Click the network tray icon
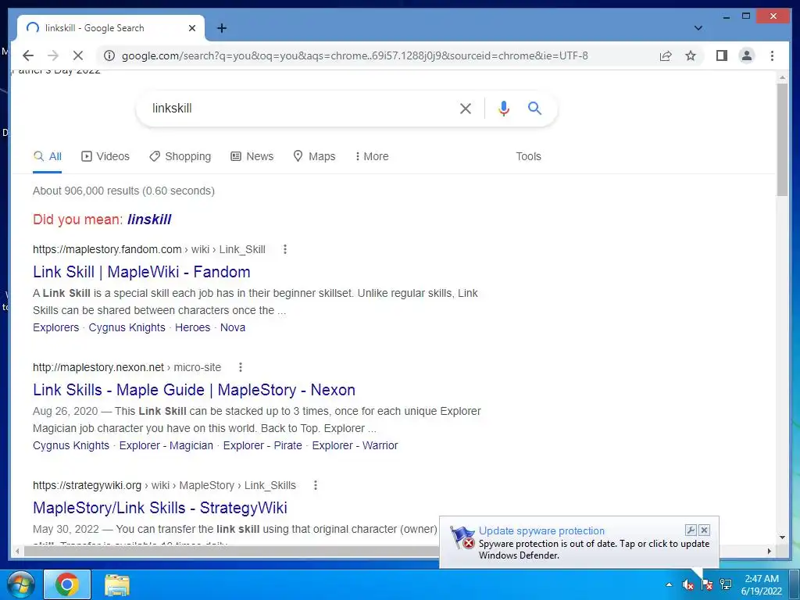The image size is (800, 600). pyautogui.click(x=726, y=584)
